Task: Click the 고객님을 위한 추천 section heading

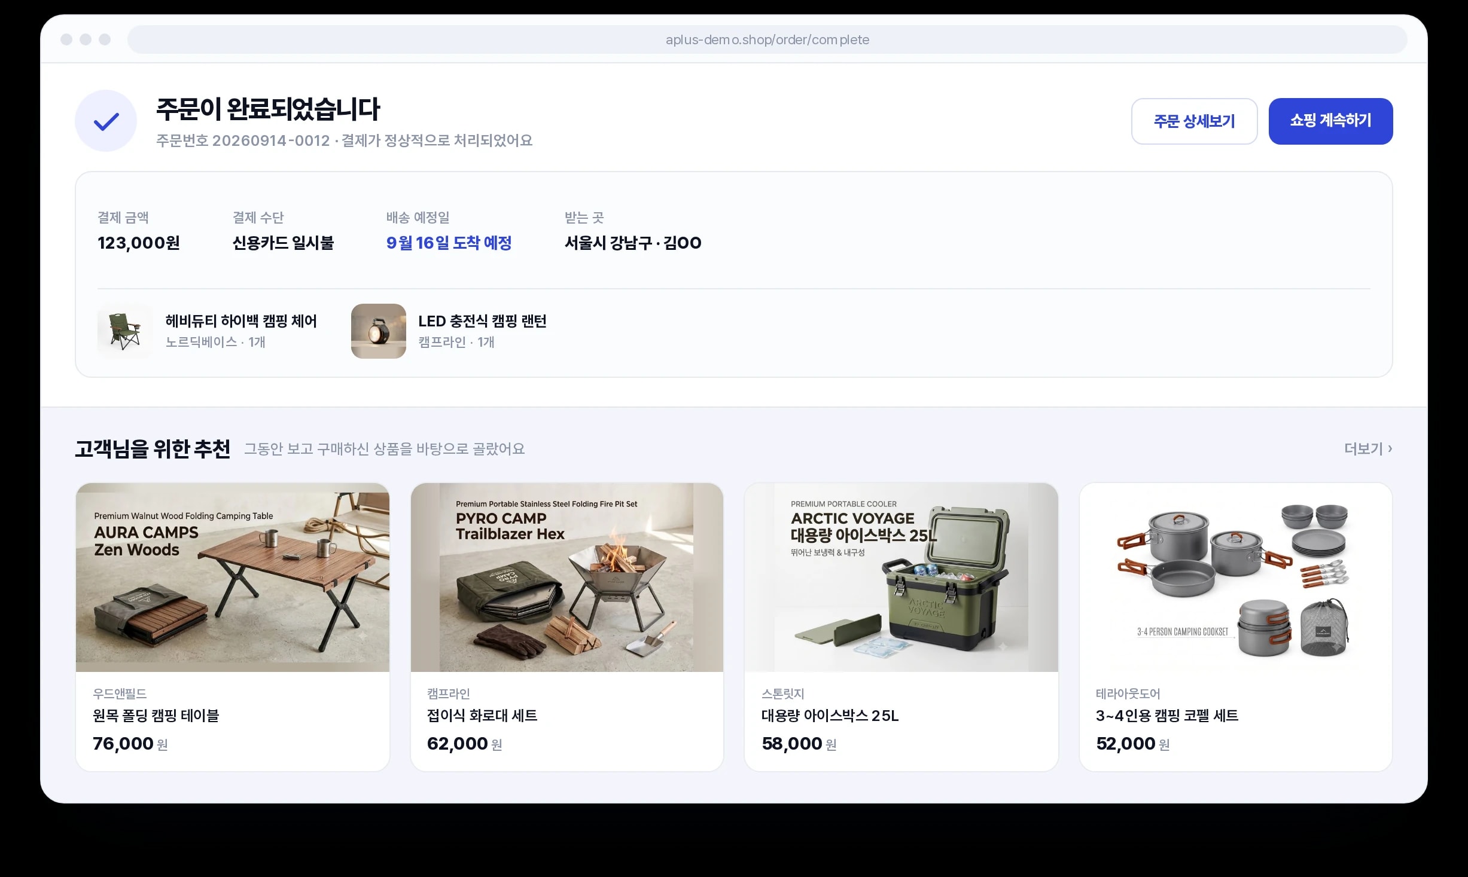Action: pos(153,448)
